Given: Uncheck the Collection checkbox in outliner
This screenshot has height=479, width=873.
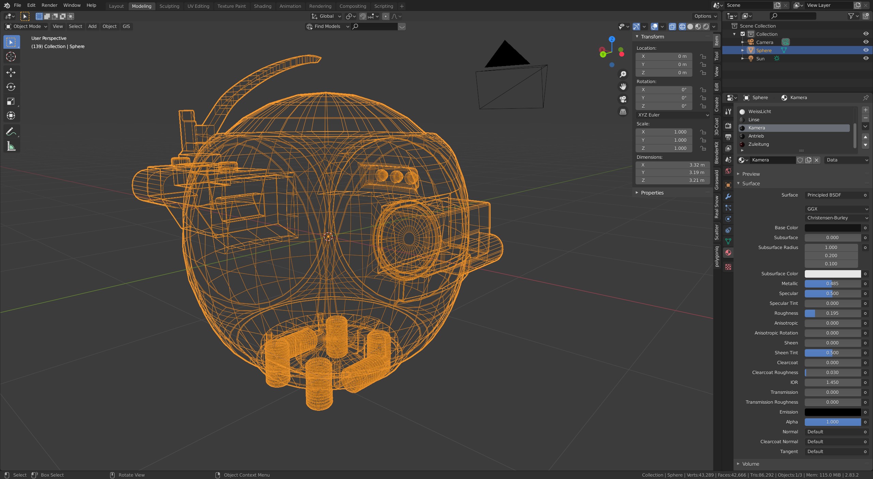Looking at the screenshot, I should click(743, 34).
